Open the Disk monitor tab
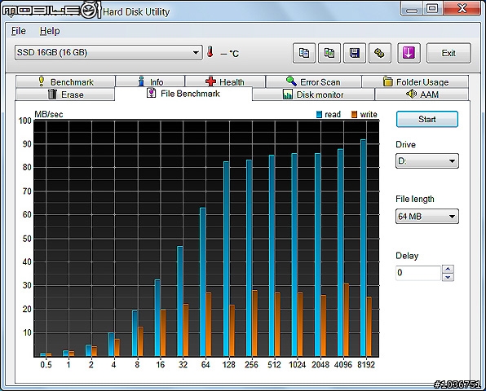This screenshot has width=486, height=391. 313,94
